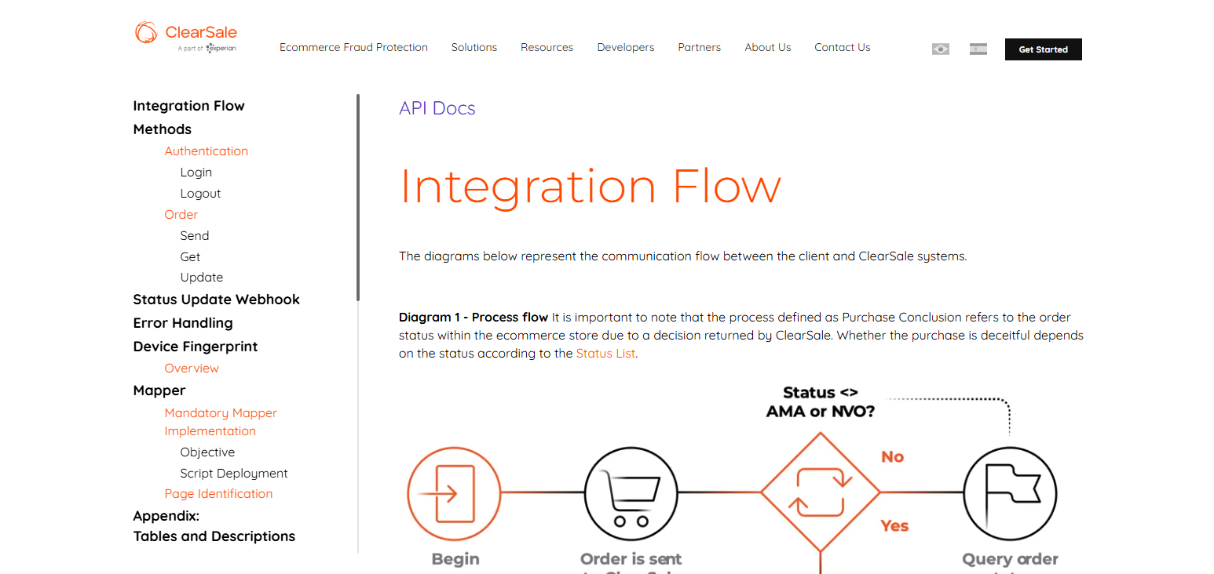1214x574 pixels.
Task: Click the sidebar navigation scrollbar
Action: (358, 198)
